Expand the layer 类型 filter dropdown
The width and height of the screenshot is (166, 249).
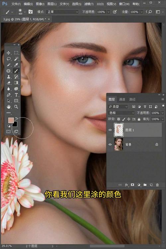tap(118, 107)
